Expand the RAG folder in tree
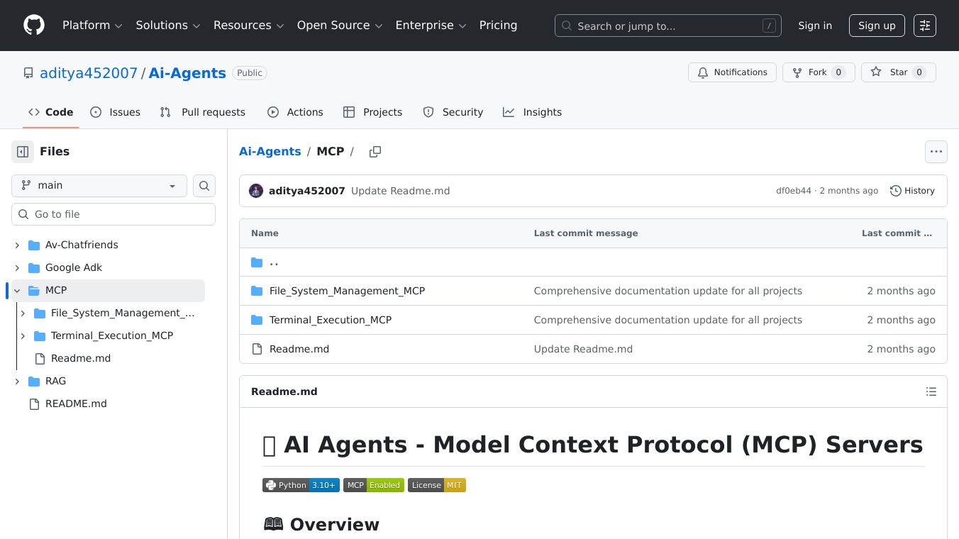 point(17,381)
